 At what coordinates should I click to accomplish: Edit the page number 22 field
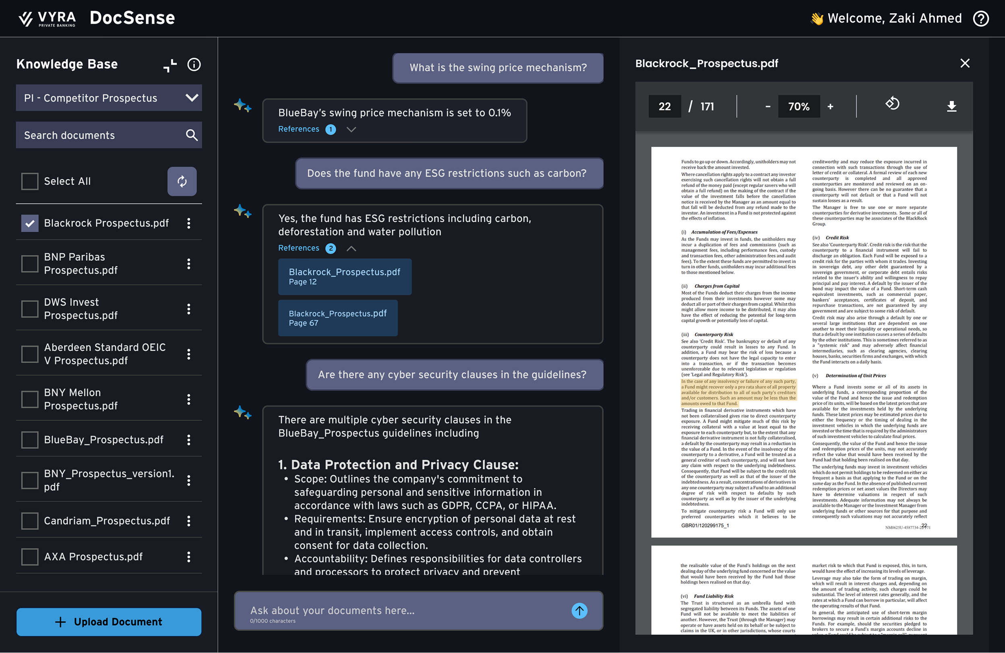coord(665,106)
